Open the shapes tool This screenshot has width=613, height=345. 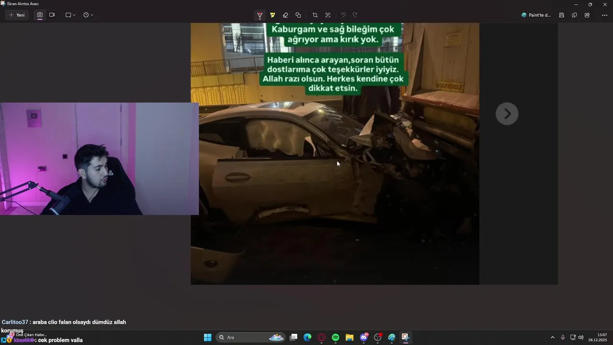point(298,15)
